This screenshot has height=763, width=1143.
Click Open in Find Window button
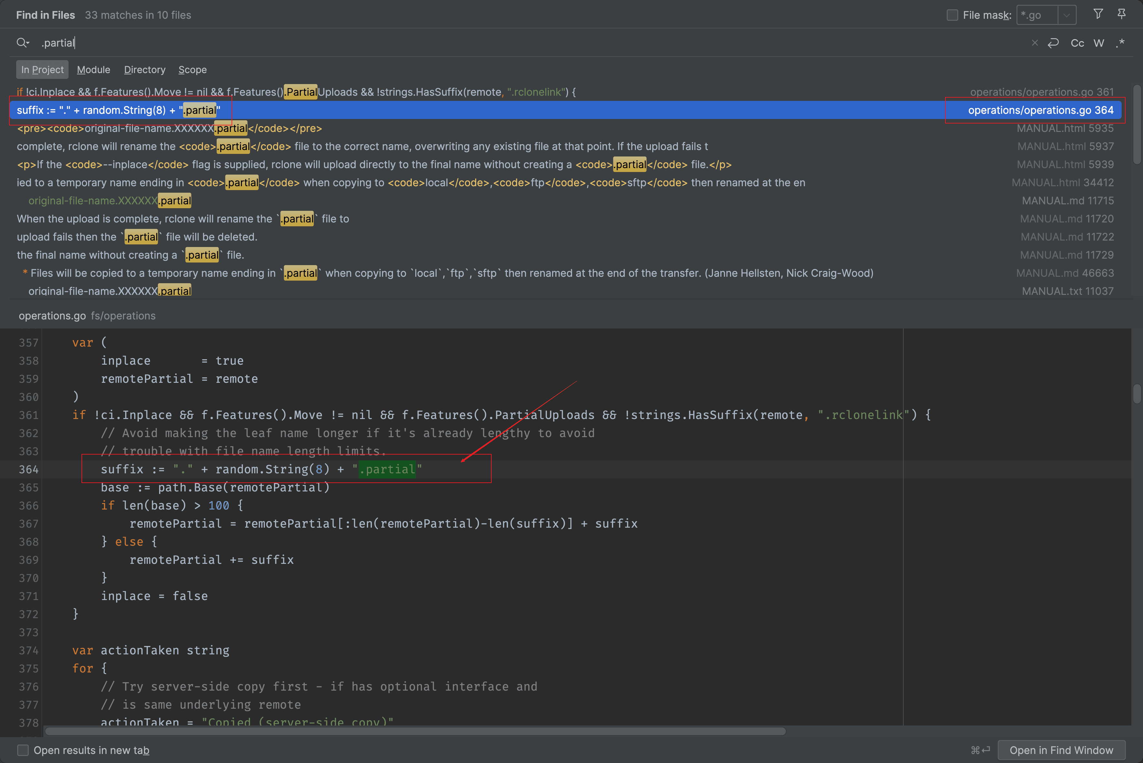[1061, 750]
